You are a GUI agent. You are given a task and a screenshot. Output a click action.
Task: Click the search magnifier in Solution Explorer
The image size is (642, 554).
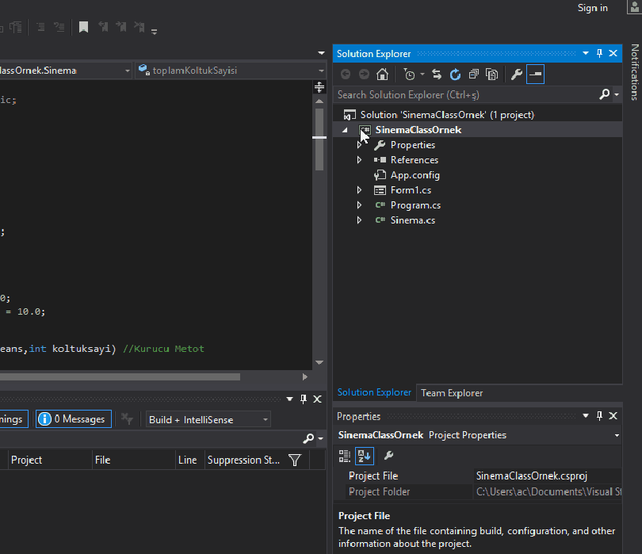point(604,94)
